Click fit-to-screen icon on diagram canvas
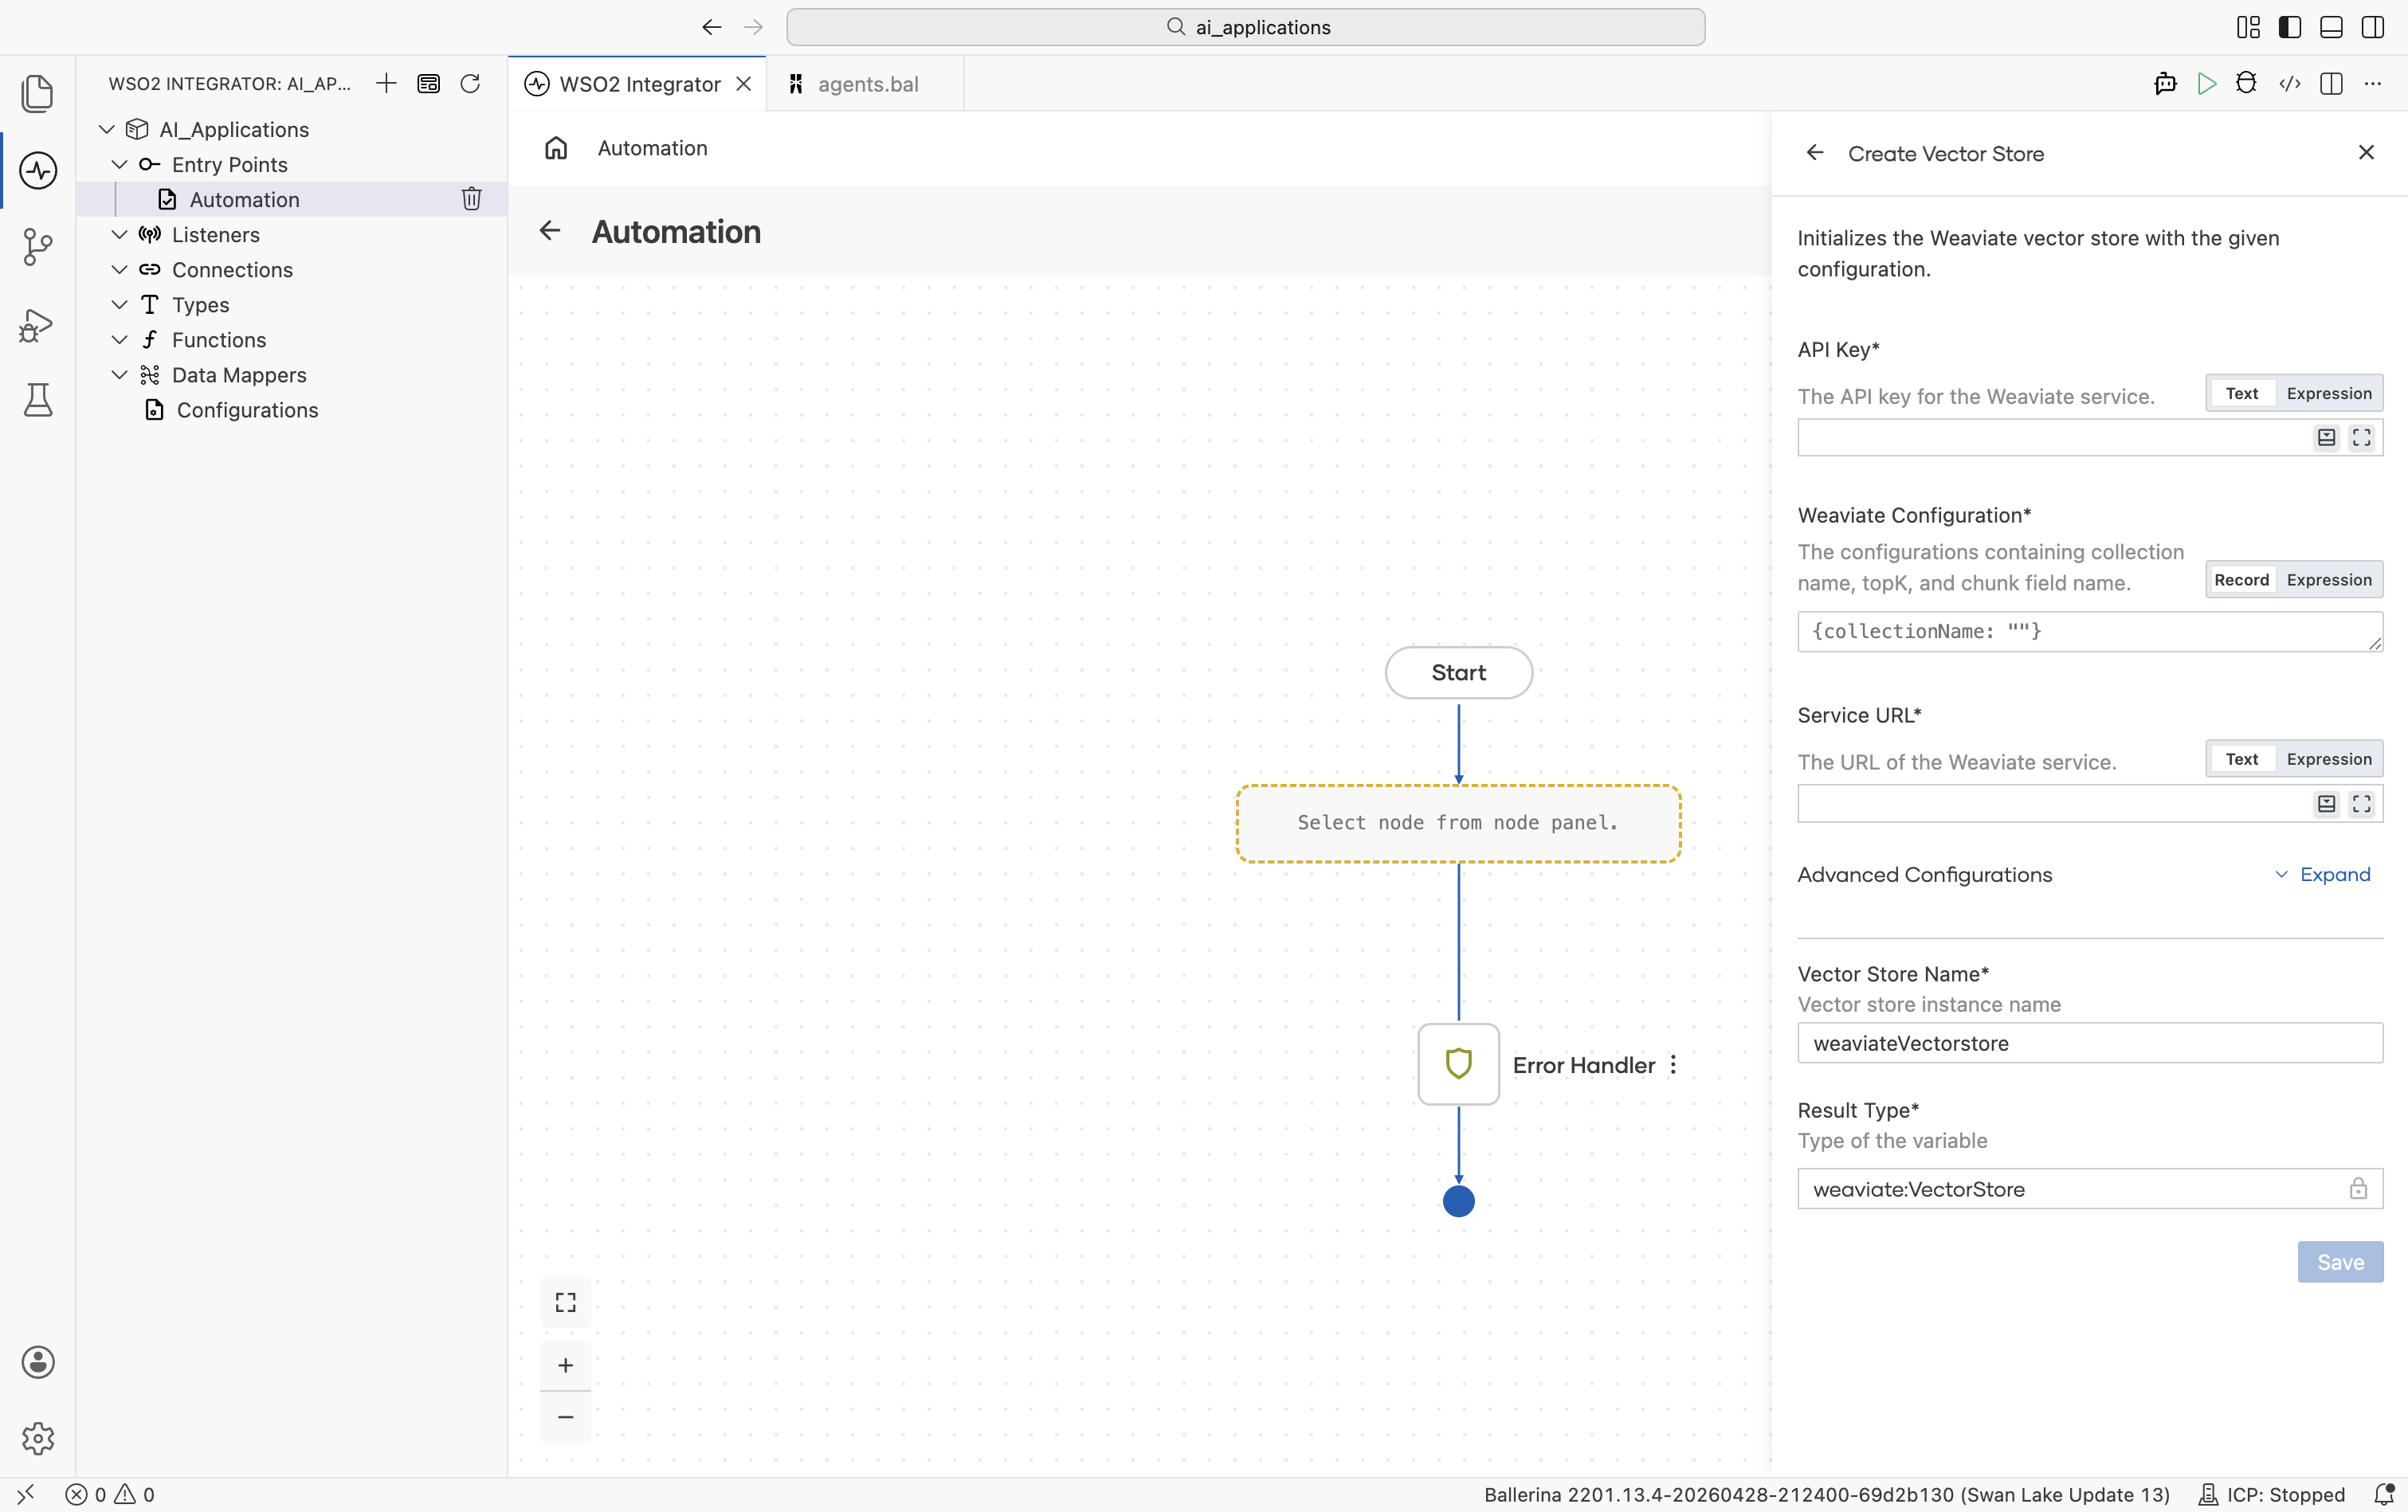 click(x=565, y=1302)
